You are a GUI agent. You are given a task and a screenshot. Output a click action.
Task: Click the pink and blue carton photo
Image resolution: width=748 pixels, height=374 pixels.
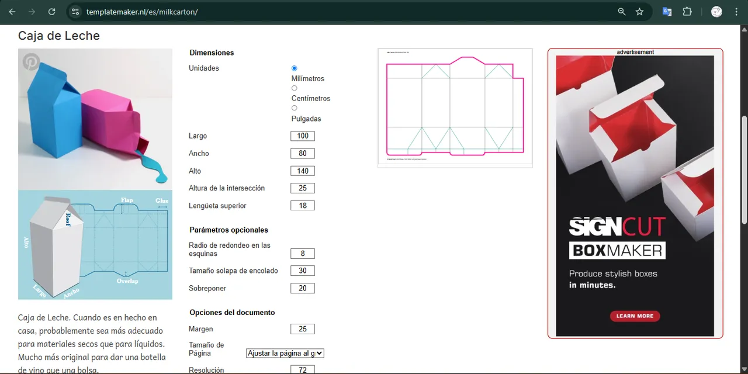pos(95,119)
